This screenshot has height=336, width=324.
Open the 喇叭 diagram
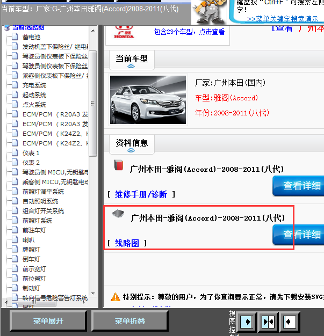28,240
